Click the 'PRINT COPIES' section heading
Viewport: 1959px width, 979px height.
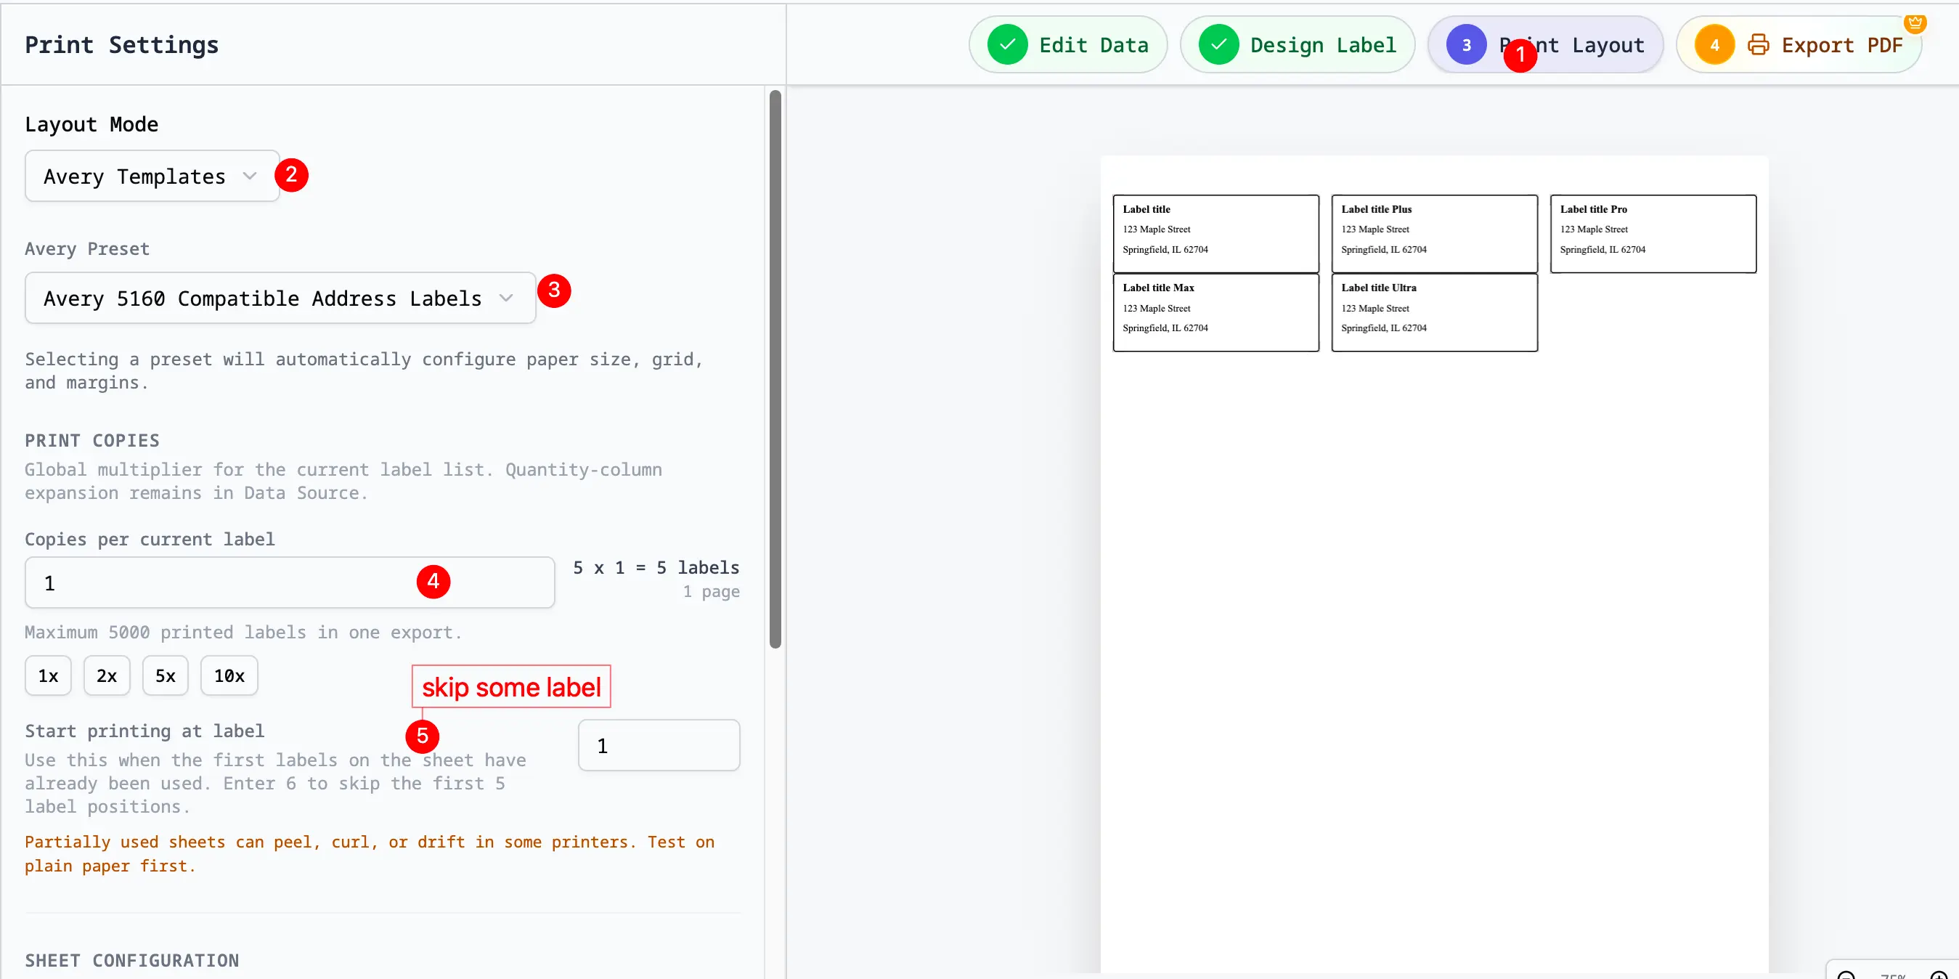coord(92,440)
